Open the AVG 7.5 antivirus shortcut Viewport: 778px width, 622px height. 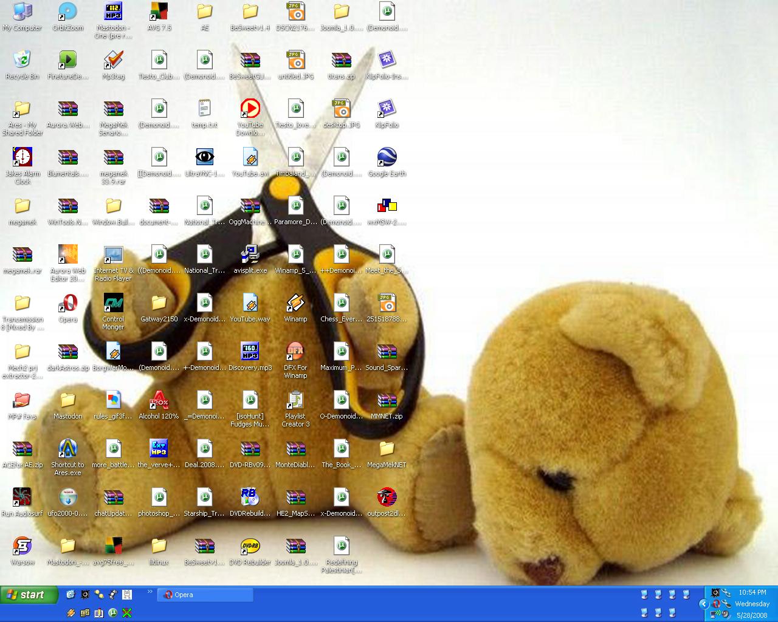coord(159,12)
